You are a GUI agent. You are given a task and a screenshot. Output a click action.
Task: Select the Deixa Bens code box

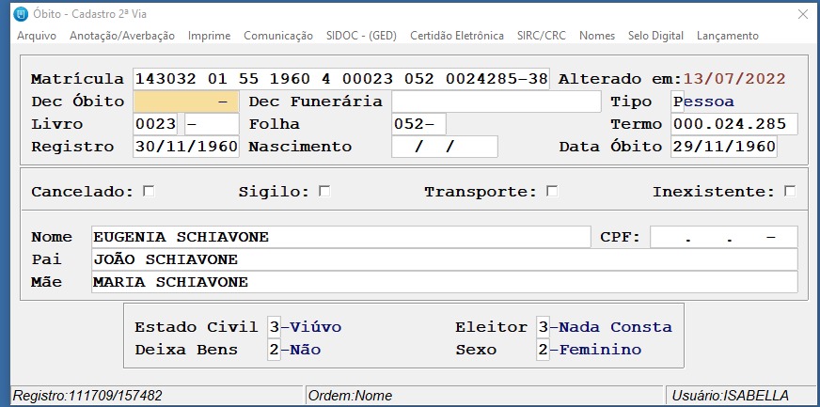click(274, 350)
